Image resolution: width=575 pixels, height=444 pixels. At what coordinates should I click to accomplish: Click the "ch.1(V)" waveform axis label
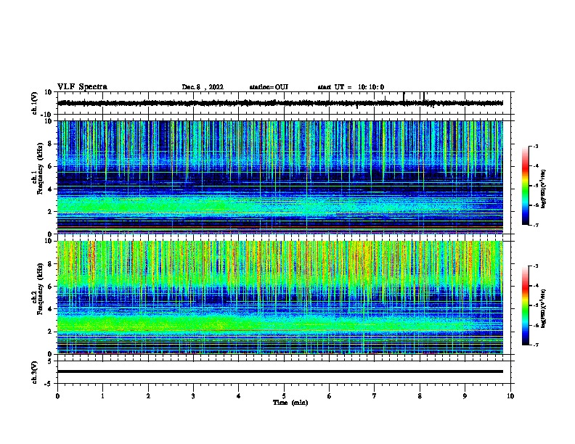(35, 103)
